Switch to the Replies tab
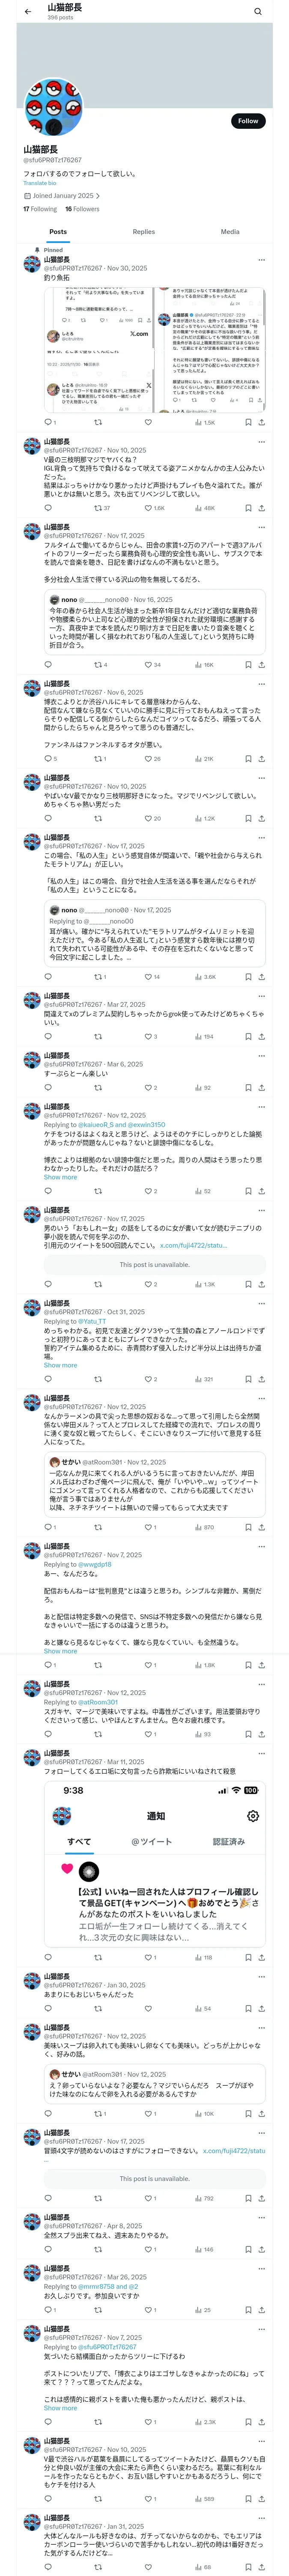289x2576 pixels. pyautogui.click(x=143, y=232)
